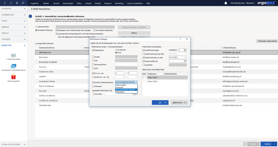The height and width of the screenshot is (147, 278).
Task: Open the notification bell icon
Action: click(226, 3)
